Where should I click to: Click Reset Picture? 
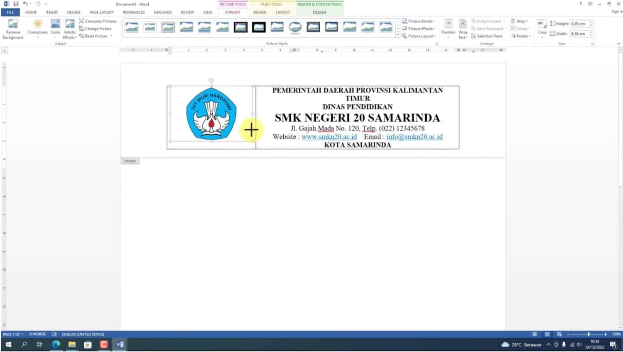tap(93, 36)
